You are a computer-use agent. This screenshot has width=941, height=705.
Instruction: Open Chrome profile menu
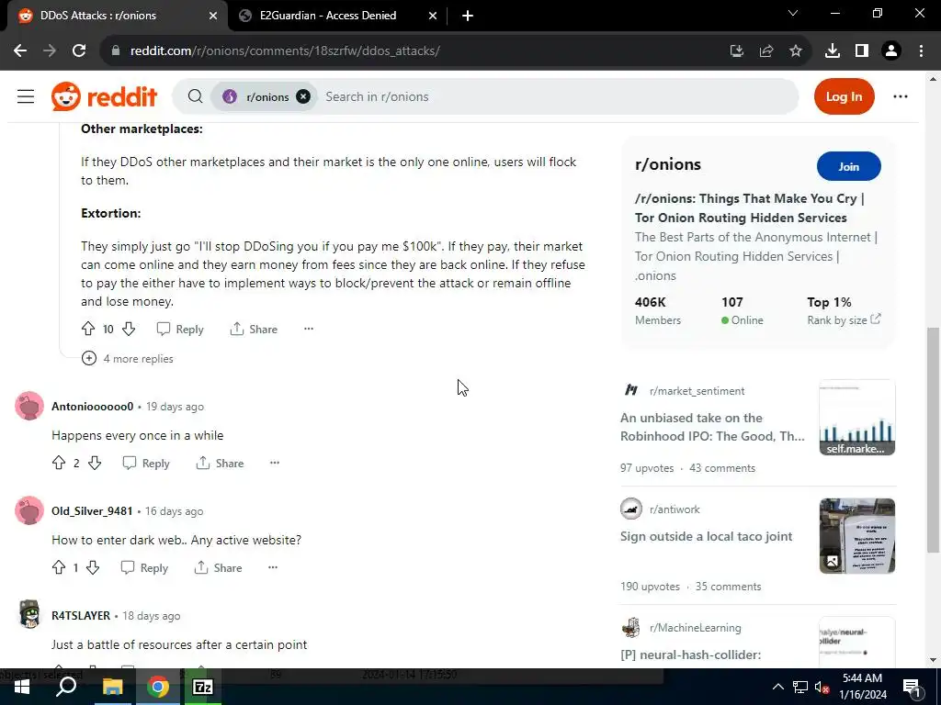(891, 51)
